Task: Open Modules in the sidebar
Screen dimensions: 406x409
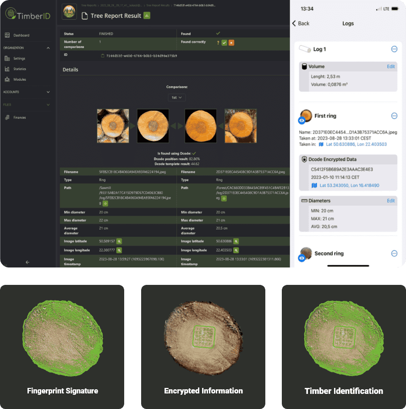Action: pos(20,79)
